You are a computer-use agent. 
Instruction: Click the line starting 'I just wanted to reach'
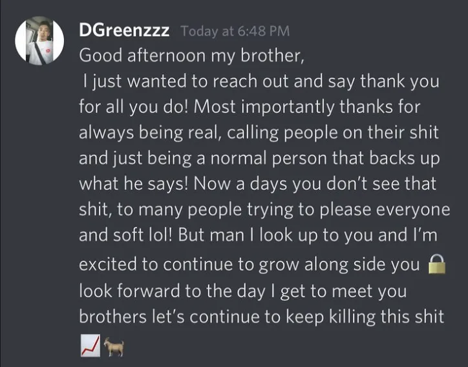pyautogui.click(x=261, y=81)
